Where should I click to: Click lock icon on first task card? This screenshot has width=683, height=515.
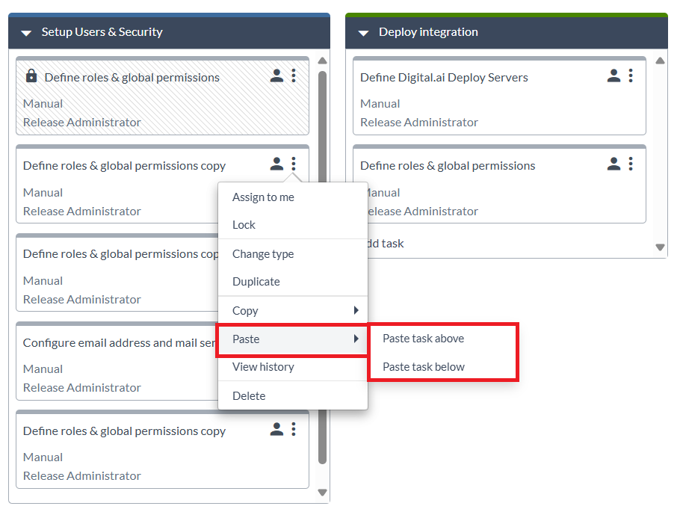tap(31, 76)
